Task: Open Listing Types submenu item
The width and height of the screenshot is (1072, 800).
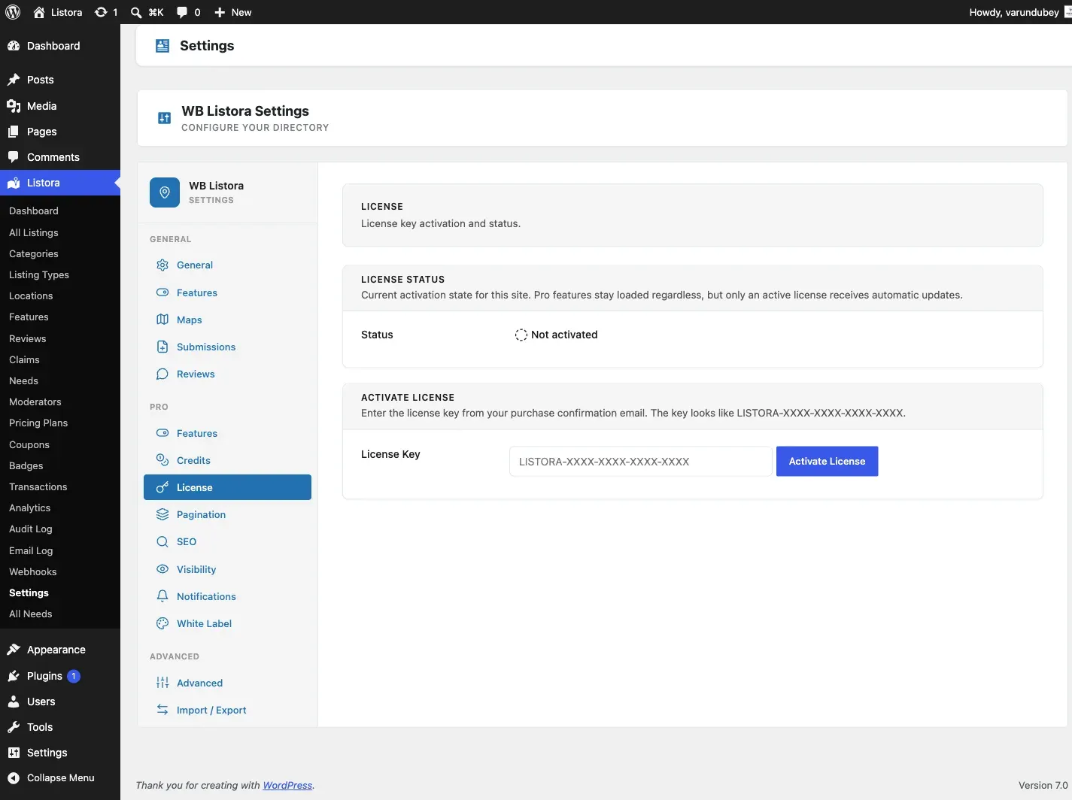Action: point(39,274)
